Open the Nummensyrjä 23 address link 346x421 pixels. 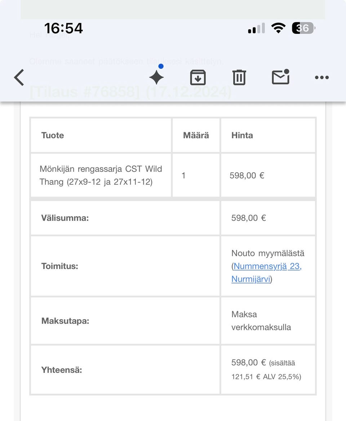pyautogui.click(x=267, y=266)
